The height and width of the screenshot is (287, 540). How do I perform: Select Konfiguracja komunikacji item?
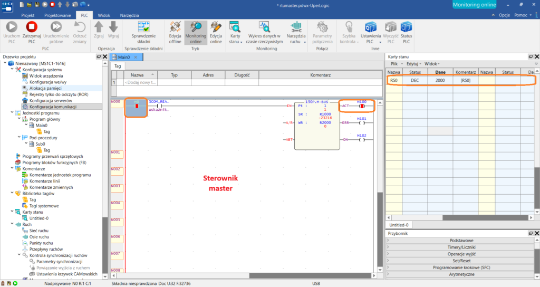coord(53,107)
